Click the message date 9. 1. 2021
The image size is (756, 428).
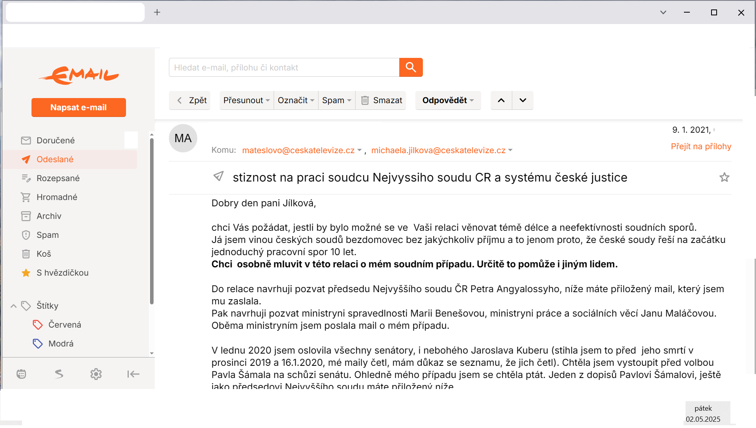click(x=691, y=130)
